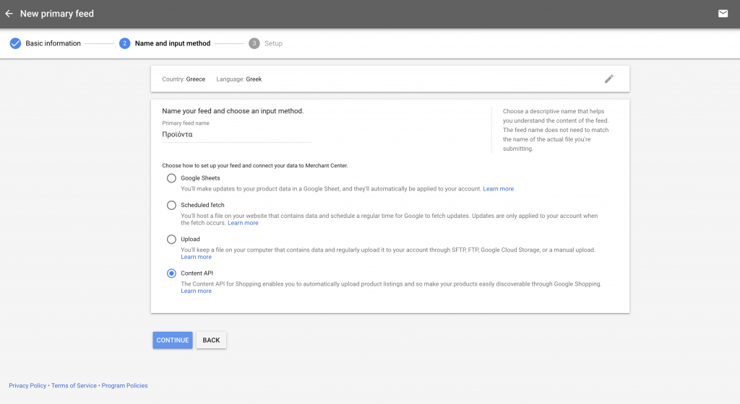Image resolution: width=740 pixels, height=404 pixels.
Task: Open the mail envelope icon
Action: (x=723, y=14)
